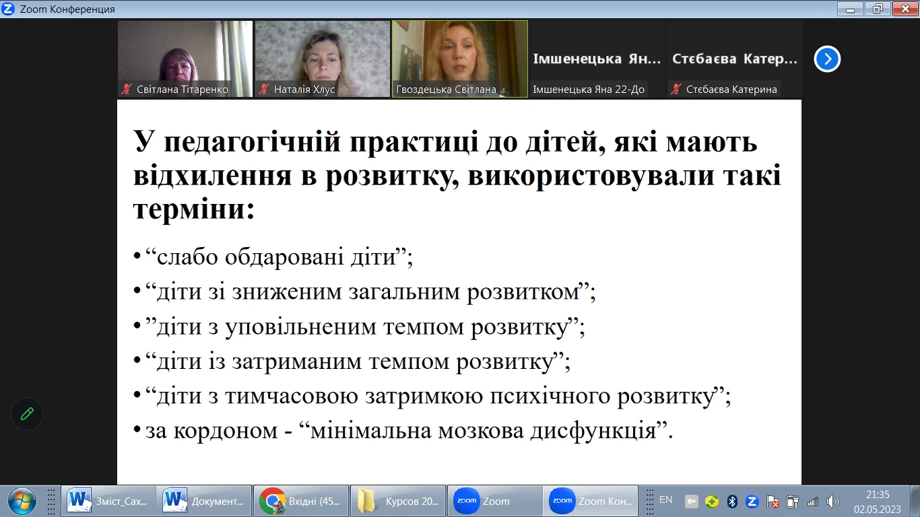Click Show Desktop strip at taskbar end
This screenshot has width=920, height=517.
pyautogui.click(x=915, y=502)
